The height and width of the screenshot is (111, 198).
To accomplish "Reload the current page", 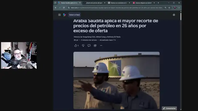I will 64,8.
